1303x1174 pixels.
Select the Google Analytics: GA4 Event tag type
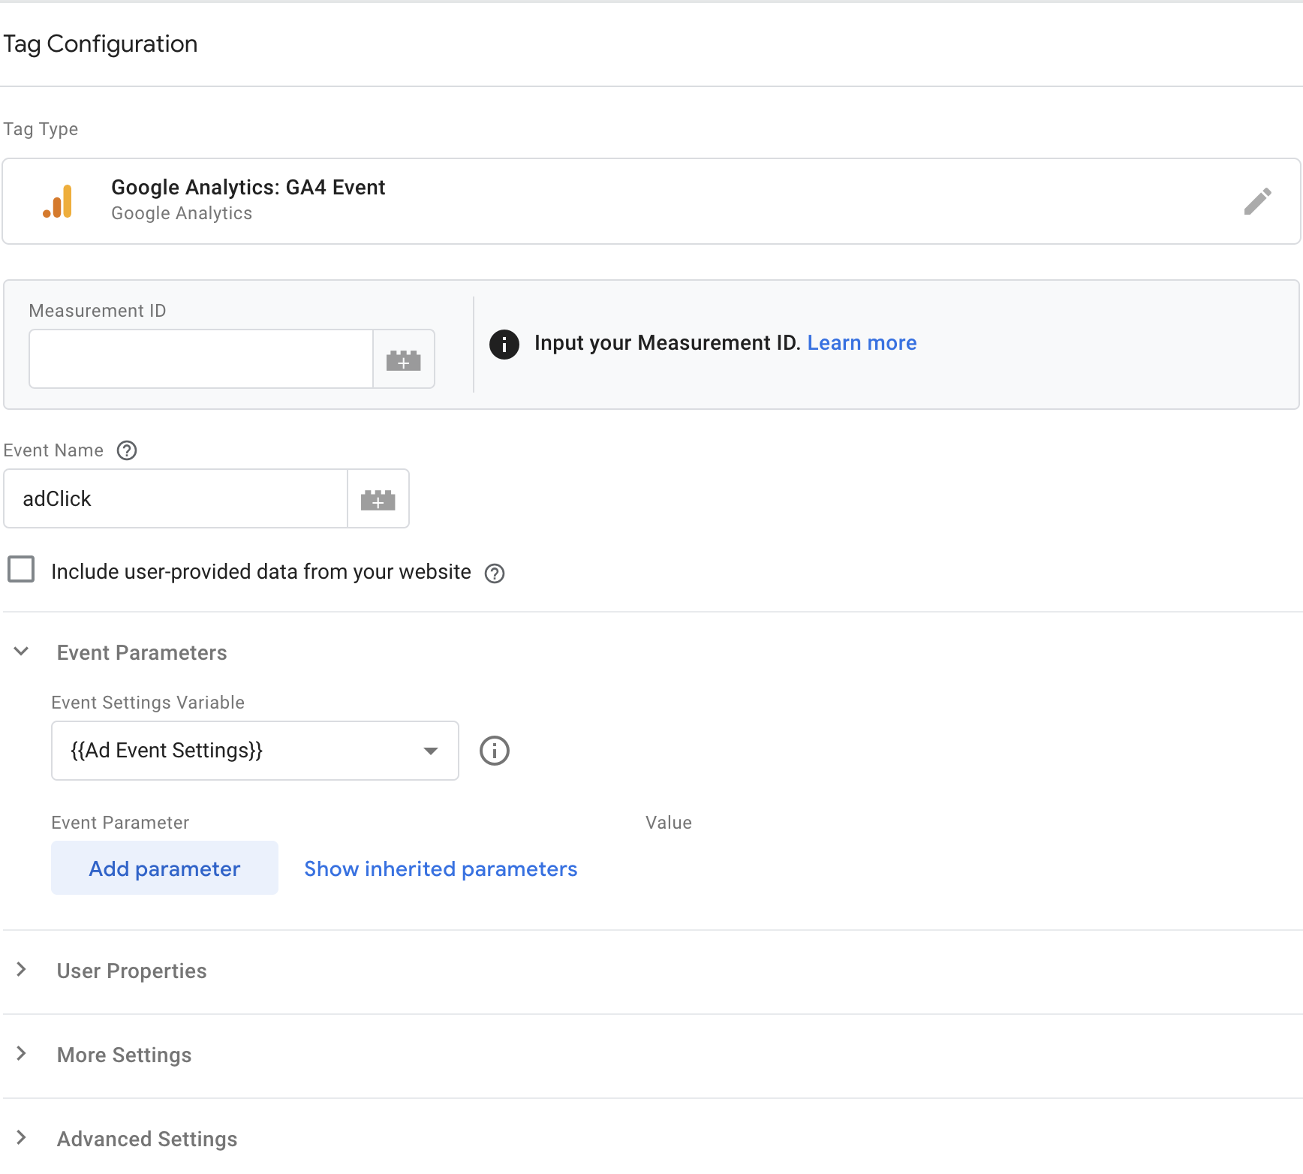pyautogui.click(x=651, y=201)
